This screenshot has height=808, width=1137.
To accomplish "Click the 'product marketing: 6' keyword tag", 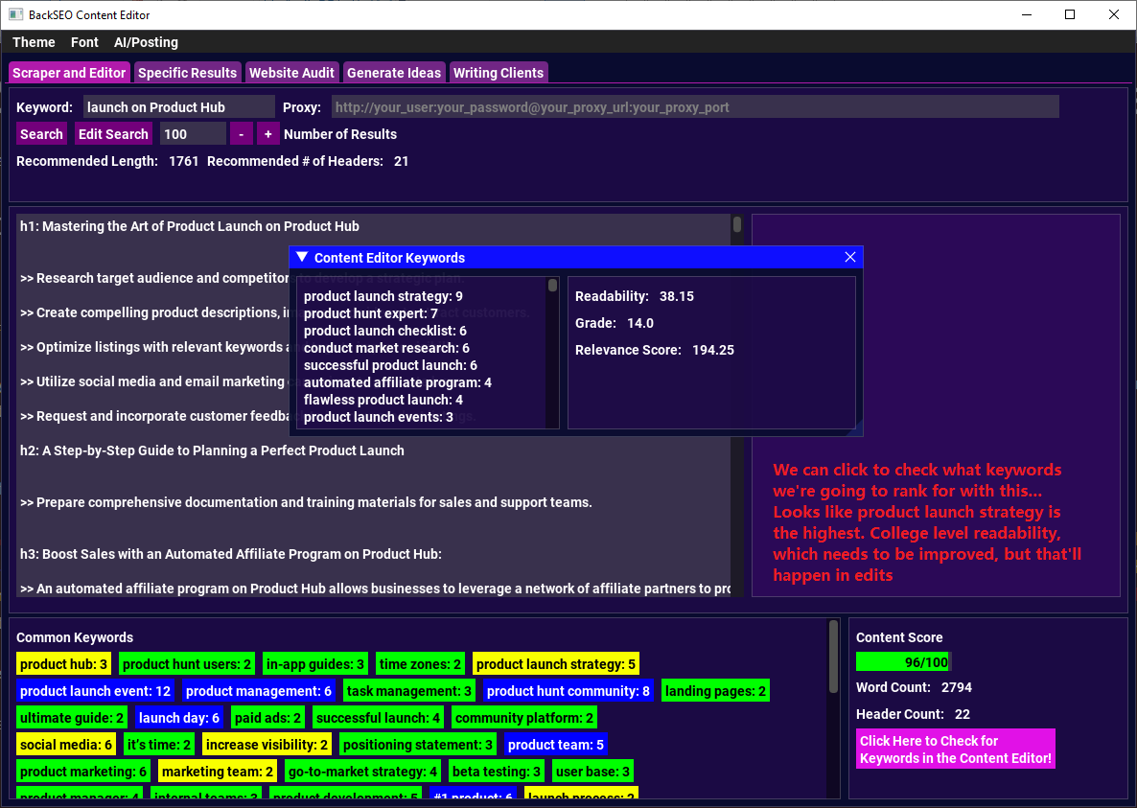I will 83,771.
